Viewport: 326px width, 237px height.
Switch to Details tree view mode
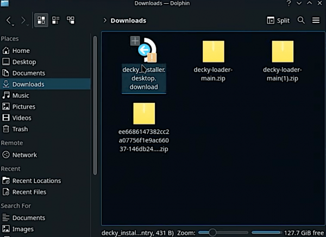coord(71,20)
